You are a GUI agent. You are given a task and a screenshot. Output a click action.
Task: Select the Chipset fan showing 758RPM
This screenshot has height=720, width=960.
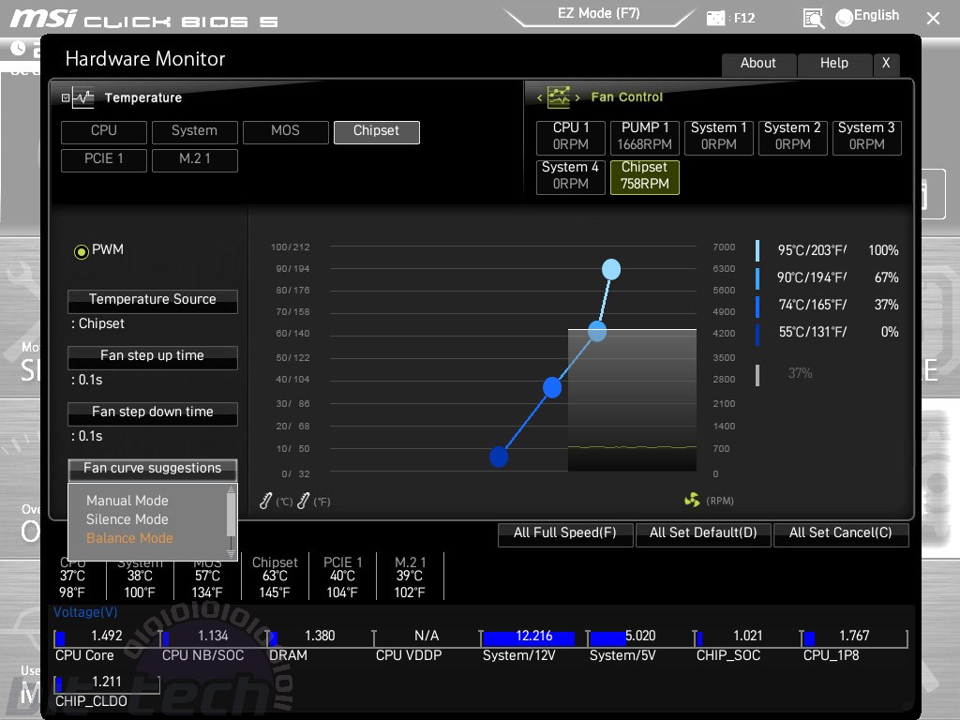point(645,177)
